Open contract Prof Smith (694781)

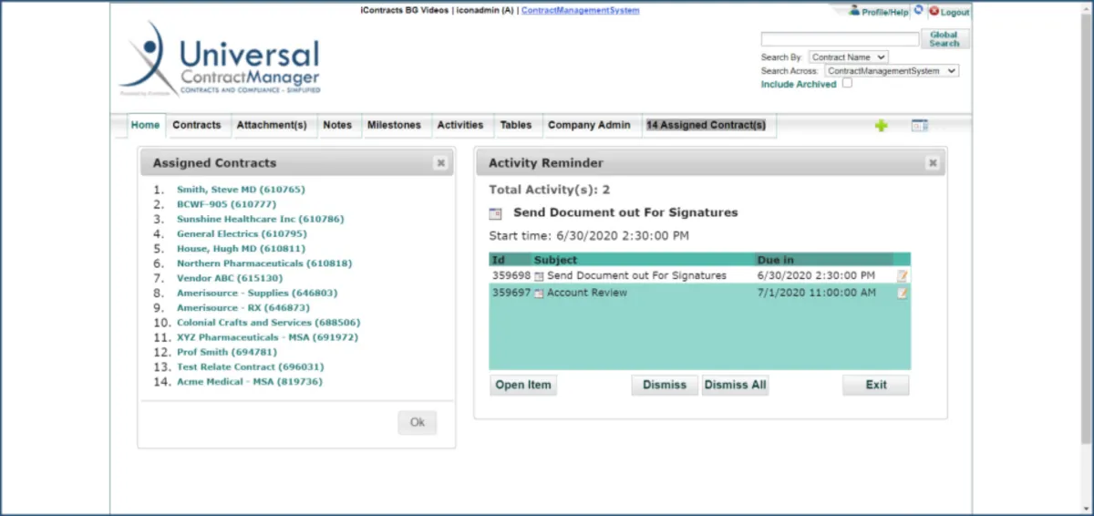click(x=227, y=352)
